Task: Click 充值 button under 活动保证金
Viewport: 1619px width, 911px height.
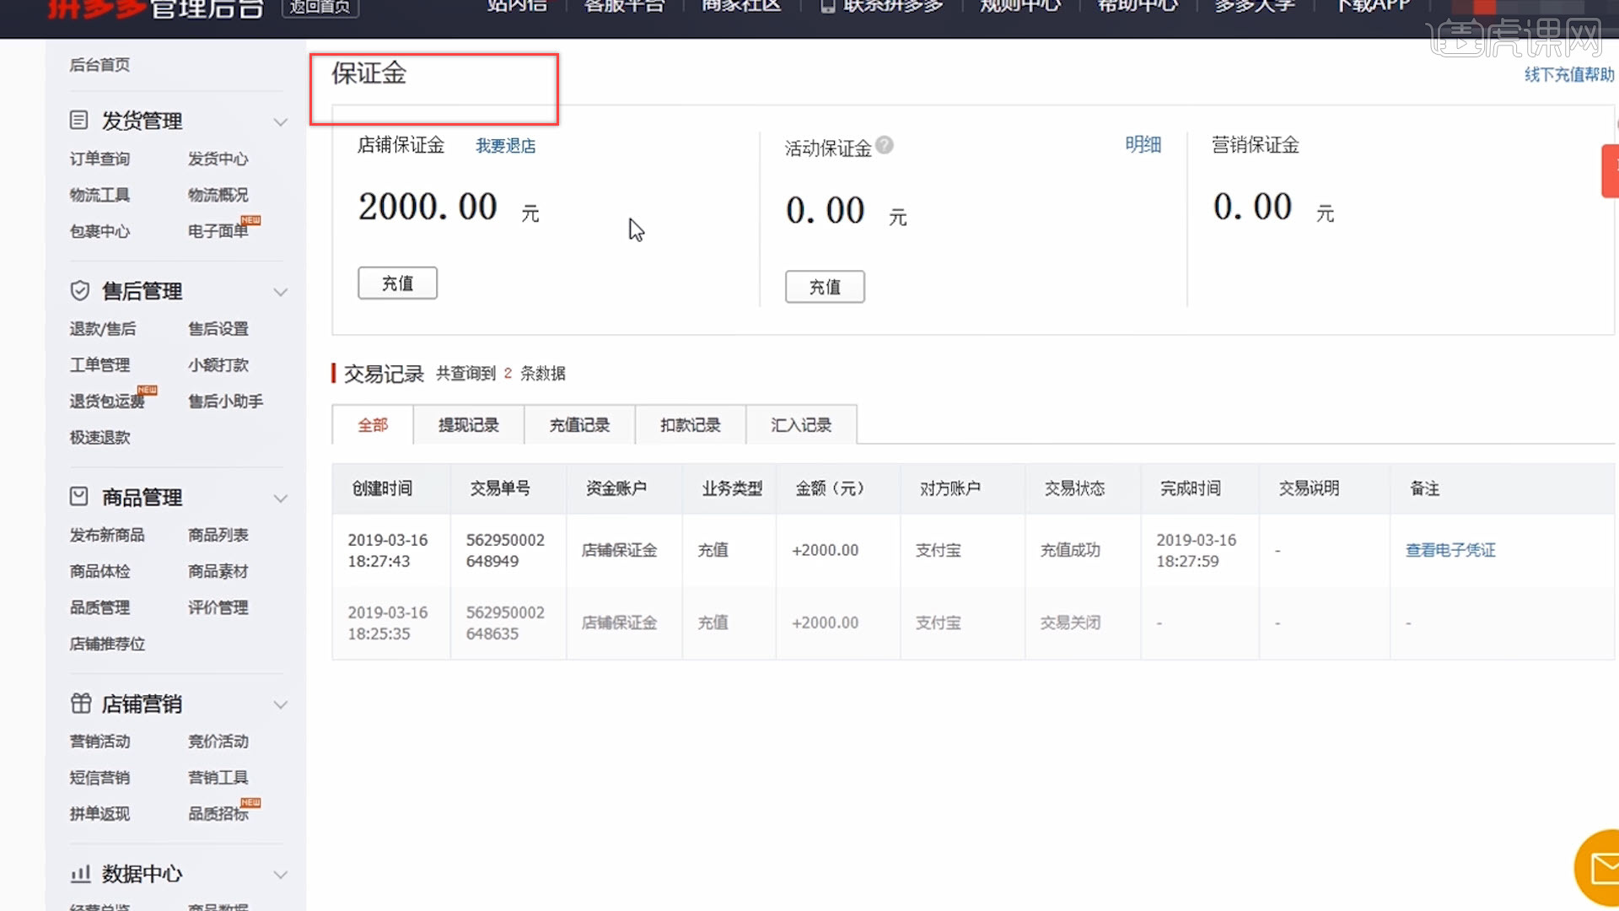Action: pos(825,287)
